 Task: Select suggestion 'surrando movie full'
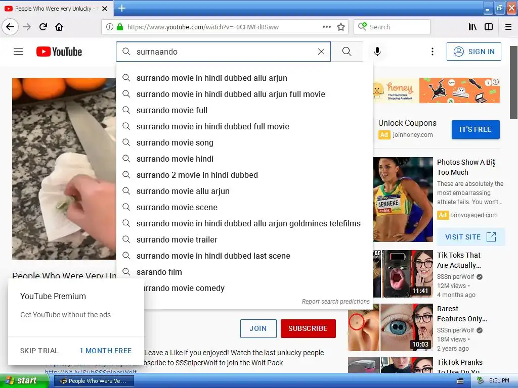coord(244,110)
